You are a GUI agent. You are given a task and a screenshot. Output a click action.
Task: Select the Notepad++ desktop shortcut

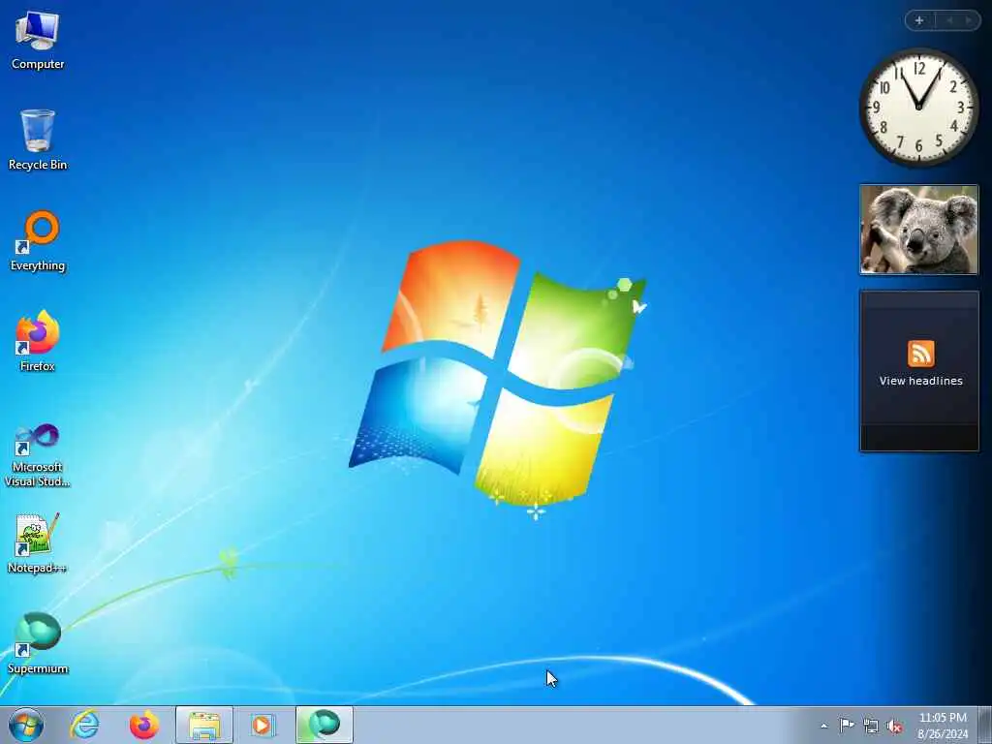point(38,542)
